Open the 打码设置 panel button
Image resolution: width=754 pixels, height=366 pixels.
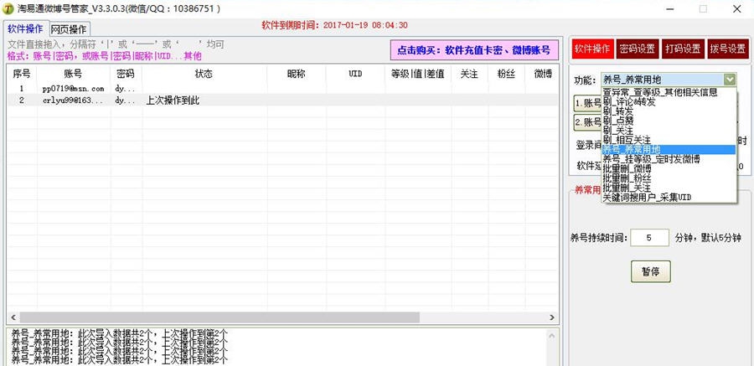tap(683, 49)
